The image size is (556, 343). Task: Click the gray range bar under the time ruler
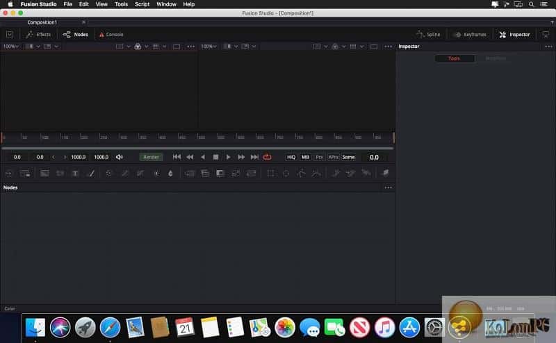pos(197,148)
